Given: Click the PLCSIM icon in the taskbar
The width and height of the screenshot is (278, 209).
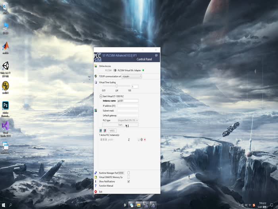Looking at the screenshot, I should [146, 205].
